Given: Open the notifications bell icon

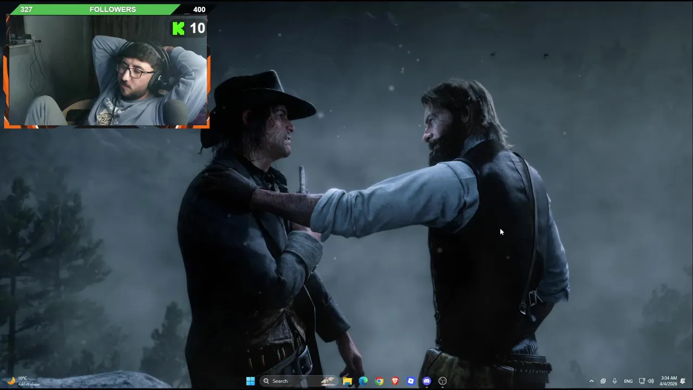Looking at the screenshot, I should pyautogui.click(x=683, y=381).
